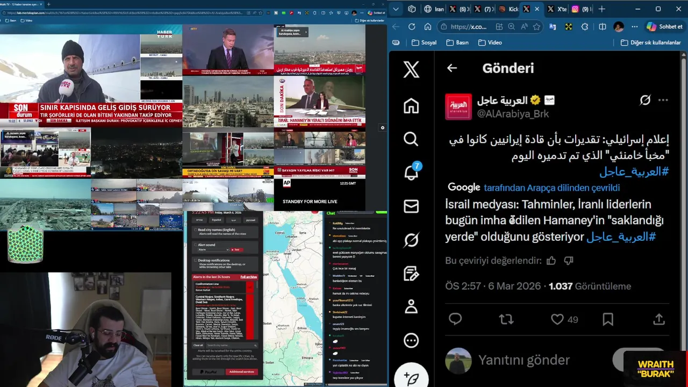
Task: Expand the Video bookmarks folder in right browser
Action: 490,42
